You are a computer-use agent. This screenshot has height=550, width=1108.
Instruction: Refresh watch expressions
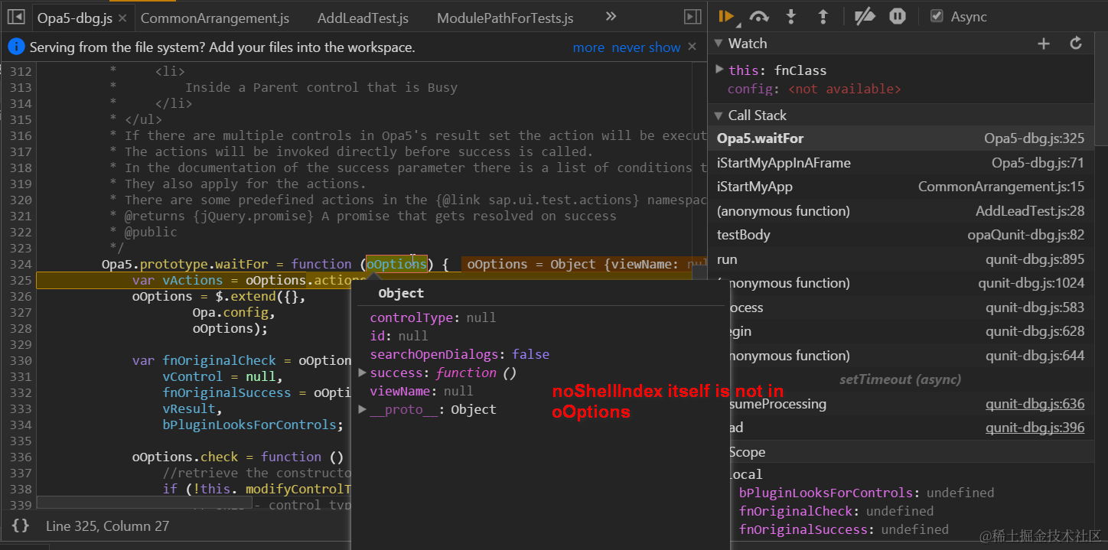[1076, 44]
